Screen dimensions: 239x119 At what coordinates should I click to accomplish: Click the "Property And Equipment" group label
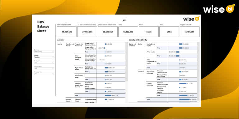tap(79, 45)
